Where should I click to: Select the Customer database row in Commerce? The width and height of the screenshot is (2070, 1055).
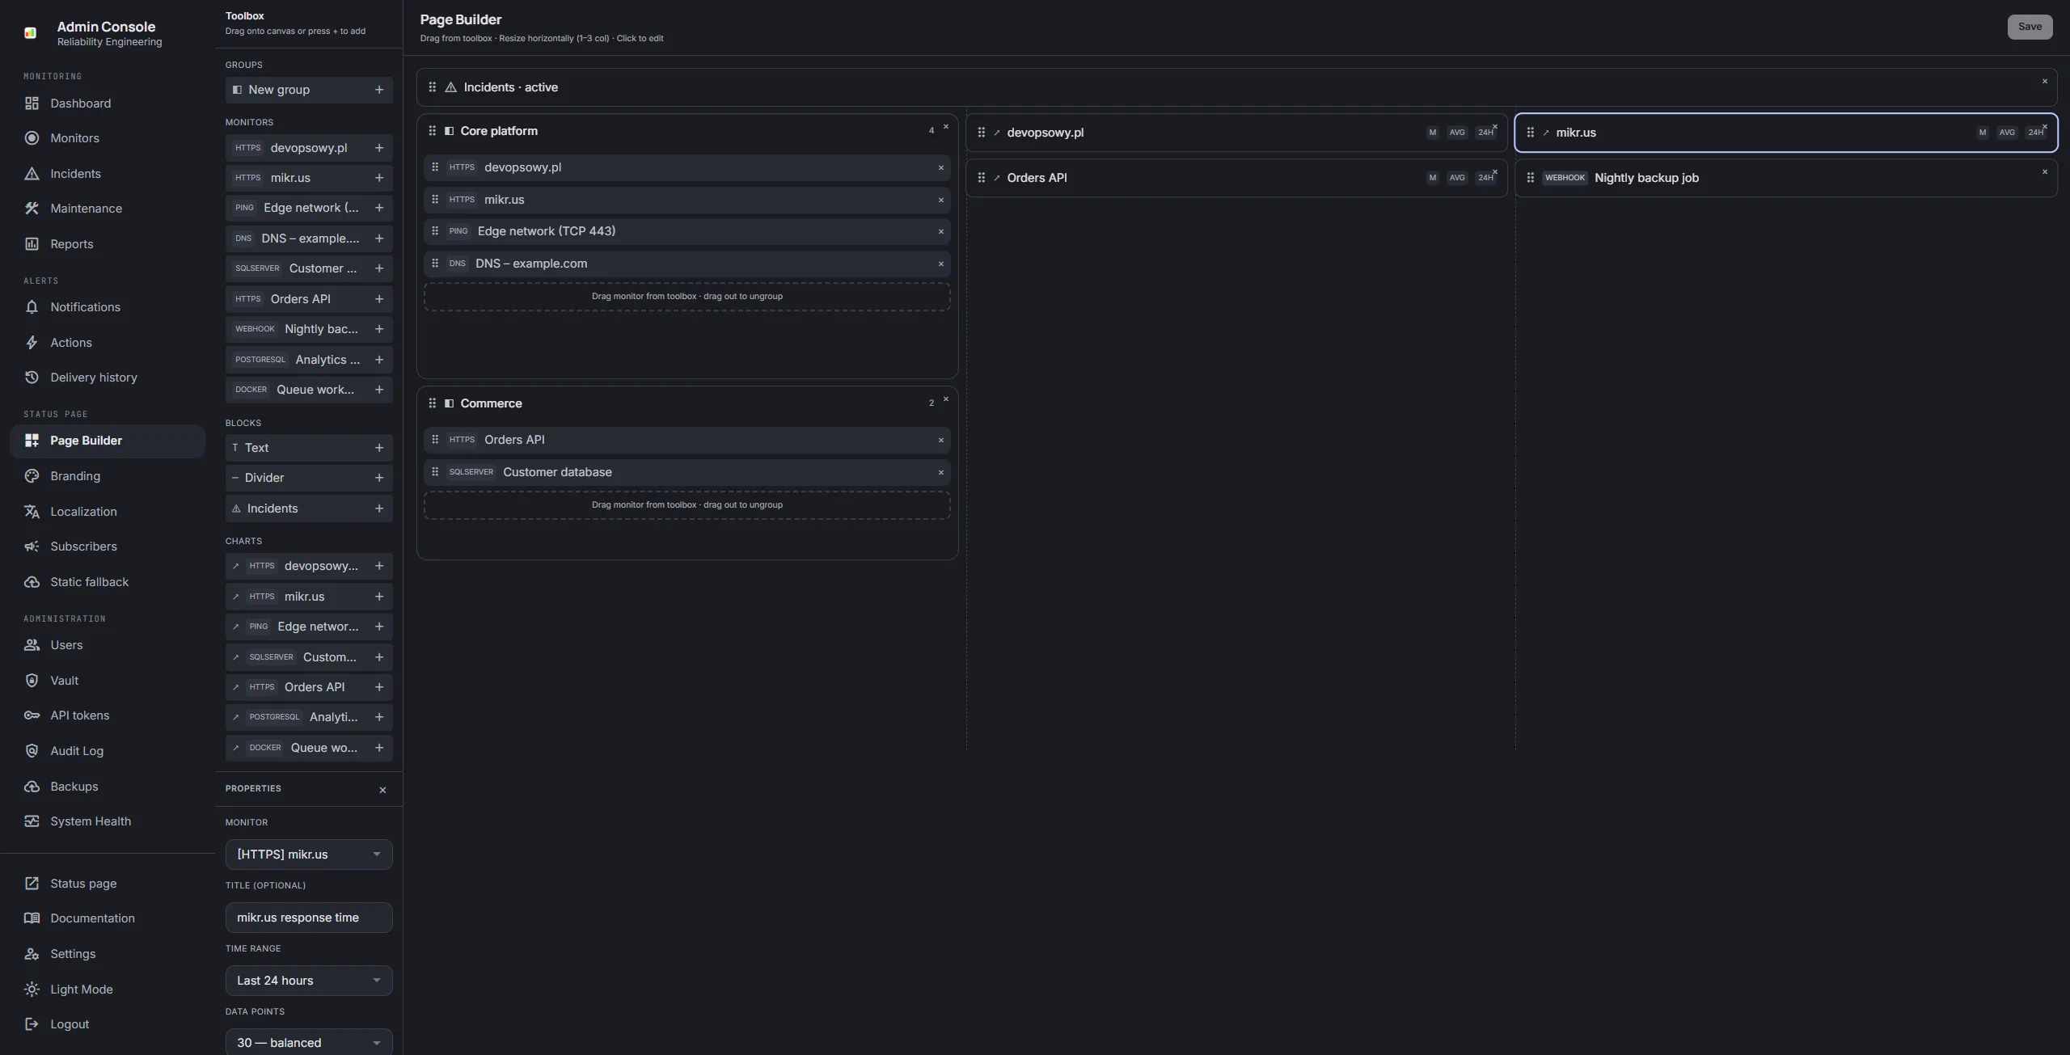point(686,472)
